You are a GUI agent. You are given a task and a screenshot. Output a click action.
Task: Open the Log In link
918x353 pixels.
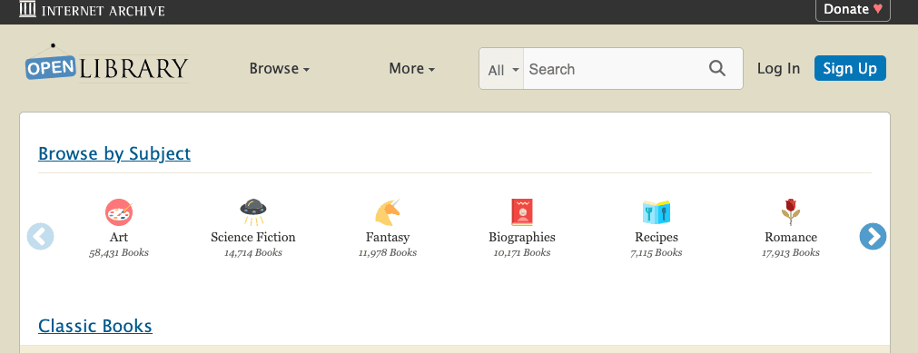(778, 68)
